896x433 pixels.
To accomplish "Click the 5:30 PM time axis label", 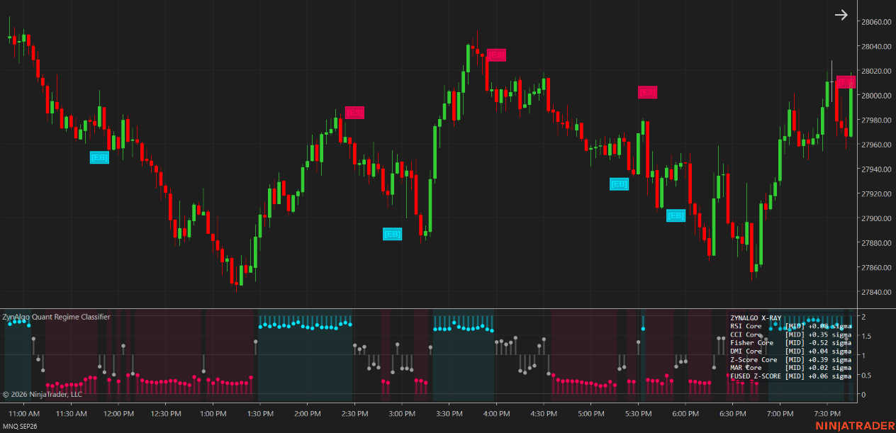I will pyautogui.click(x=638, y=413).
